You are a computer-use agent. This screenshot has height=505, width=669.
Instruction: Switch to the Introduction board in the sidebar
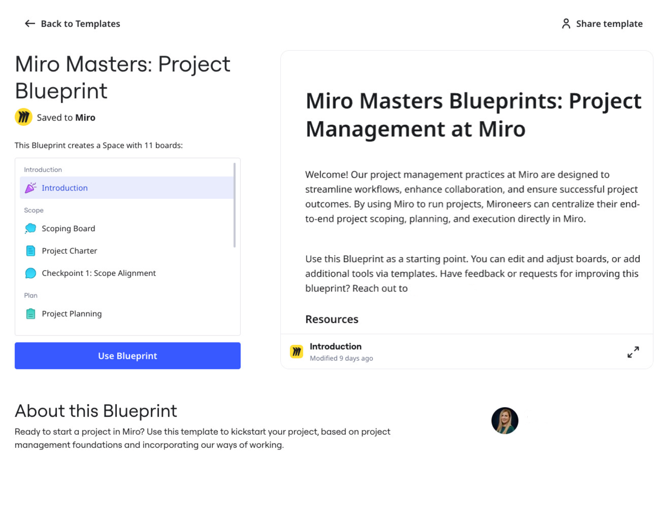click(x=65, y=188)
